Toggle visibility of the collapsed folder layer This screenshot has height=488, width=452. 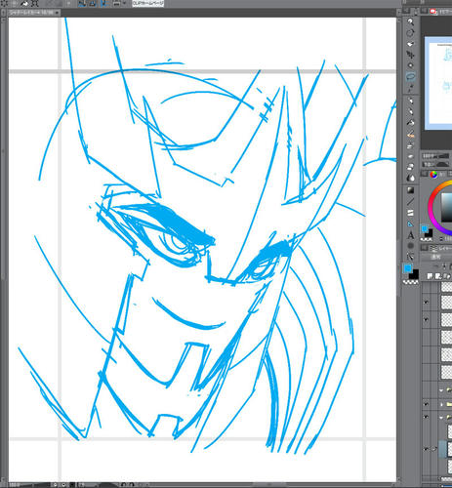click(x=426, y=404)
